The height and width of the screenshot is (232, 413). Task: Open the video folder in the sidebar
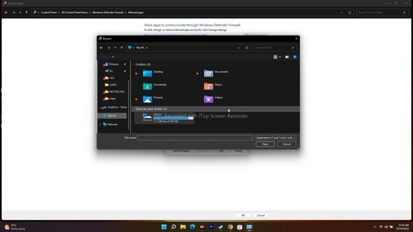coord(112,99)
